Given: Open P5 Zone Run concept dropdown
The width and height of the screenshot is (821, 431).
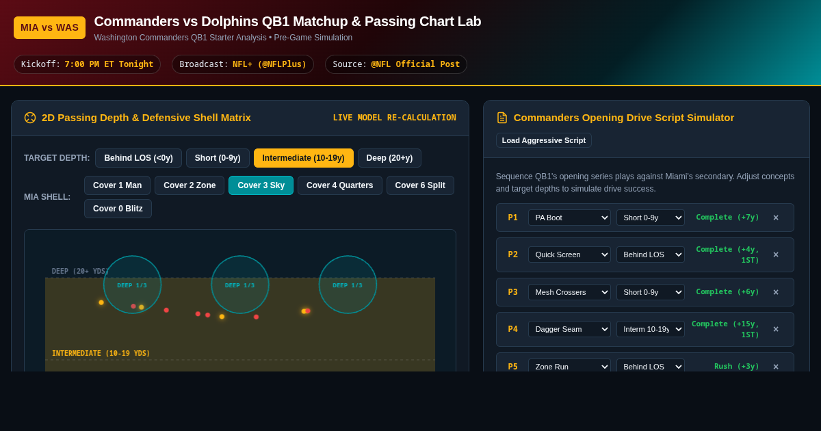Looking at the screenshot, I should [x=569, y=366].
